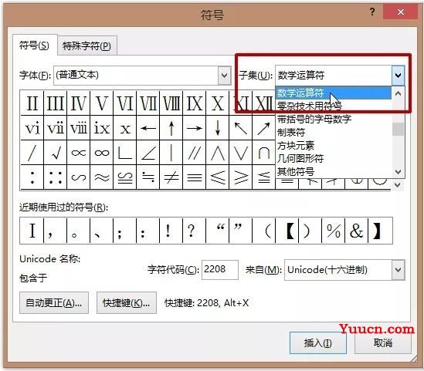Pick recent symbol ? from recently used
Screen dimensions: 424x371
click(195, 231)
